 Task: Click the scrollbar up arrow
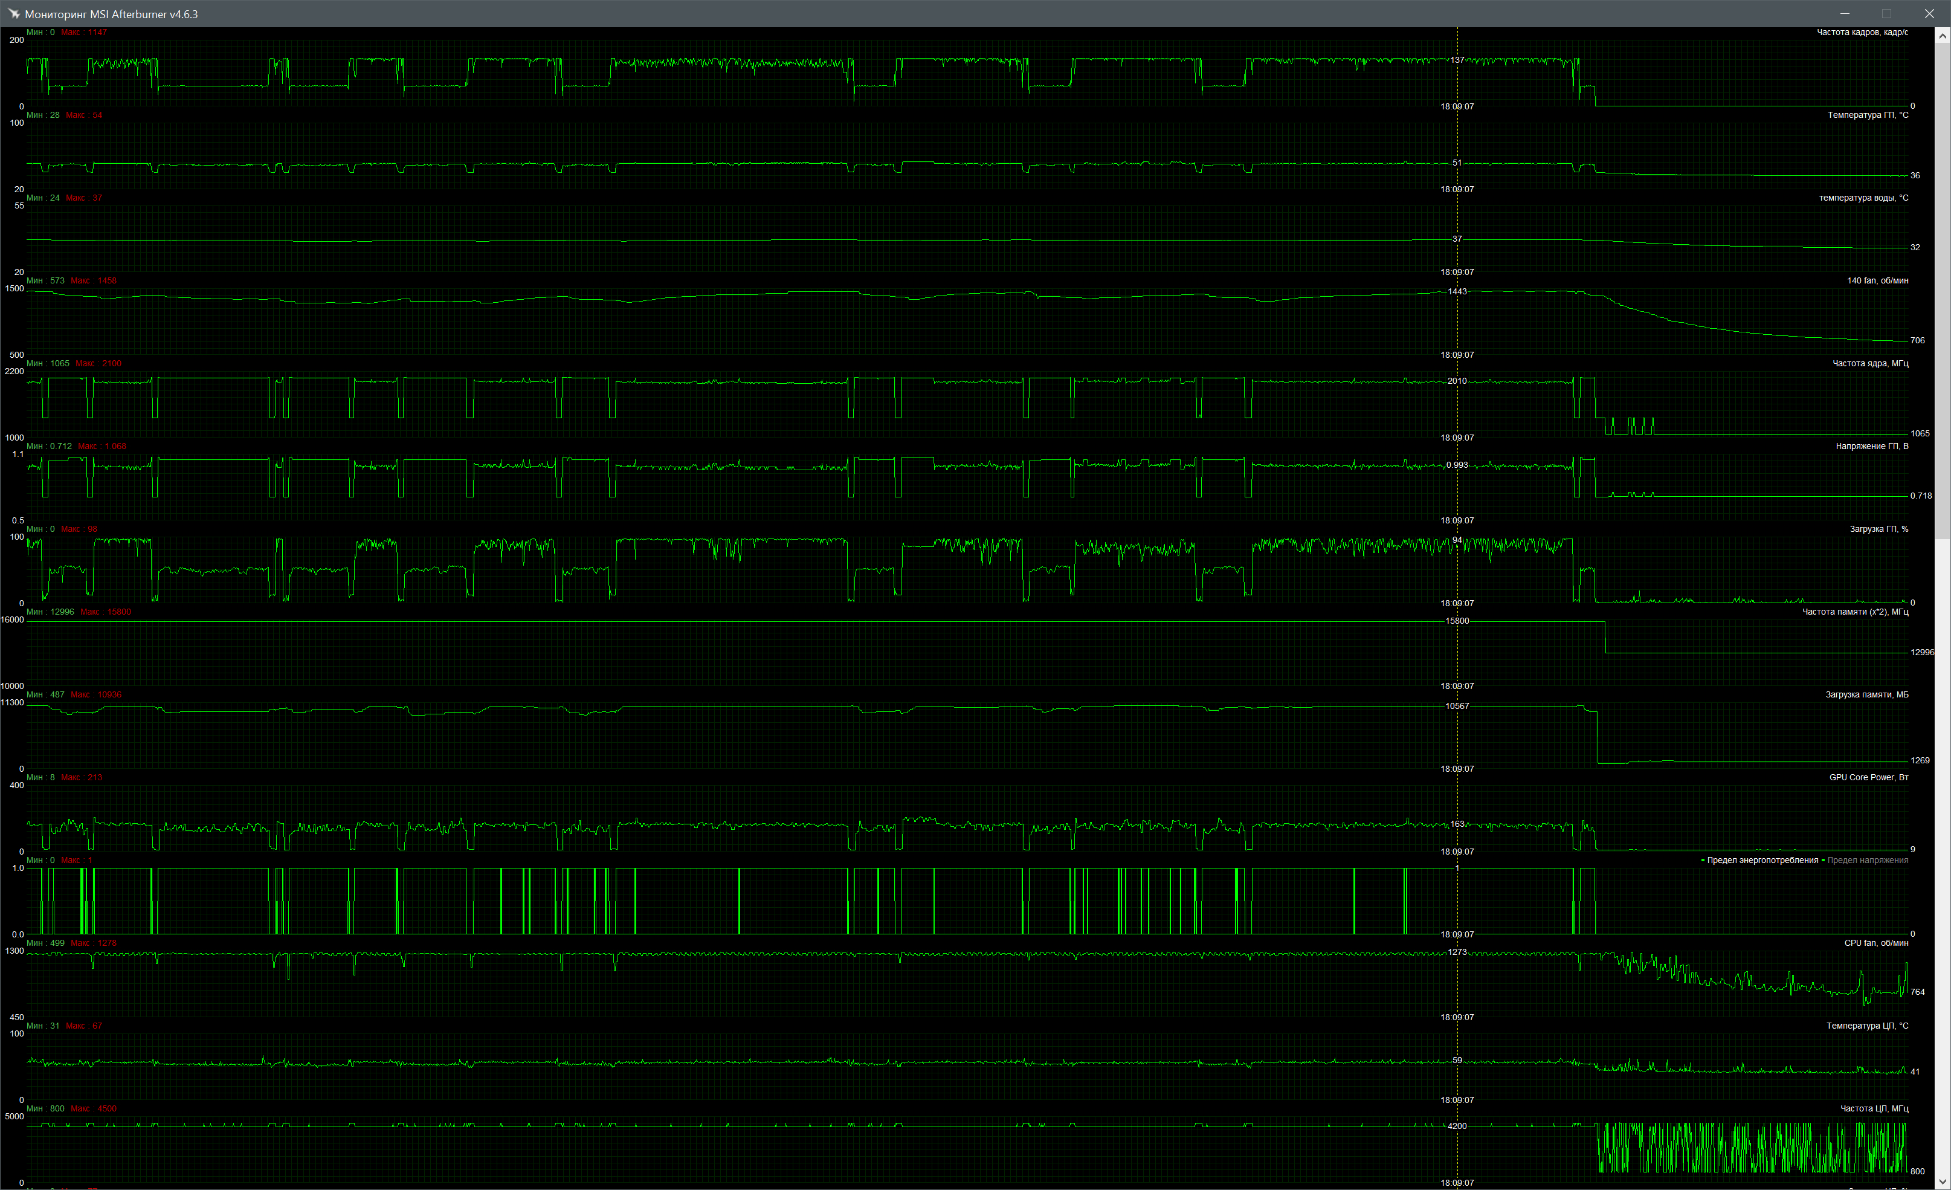[1943, 36]
